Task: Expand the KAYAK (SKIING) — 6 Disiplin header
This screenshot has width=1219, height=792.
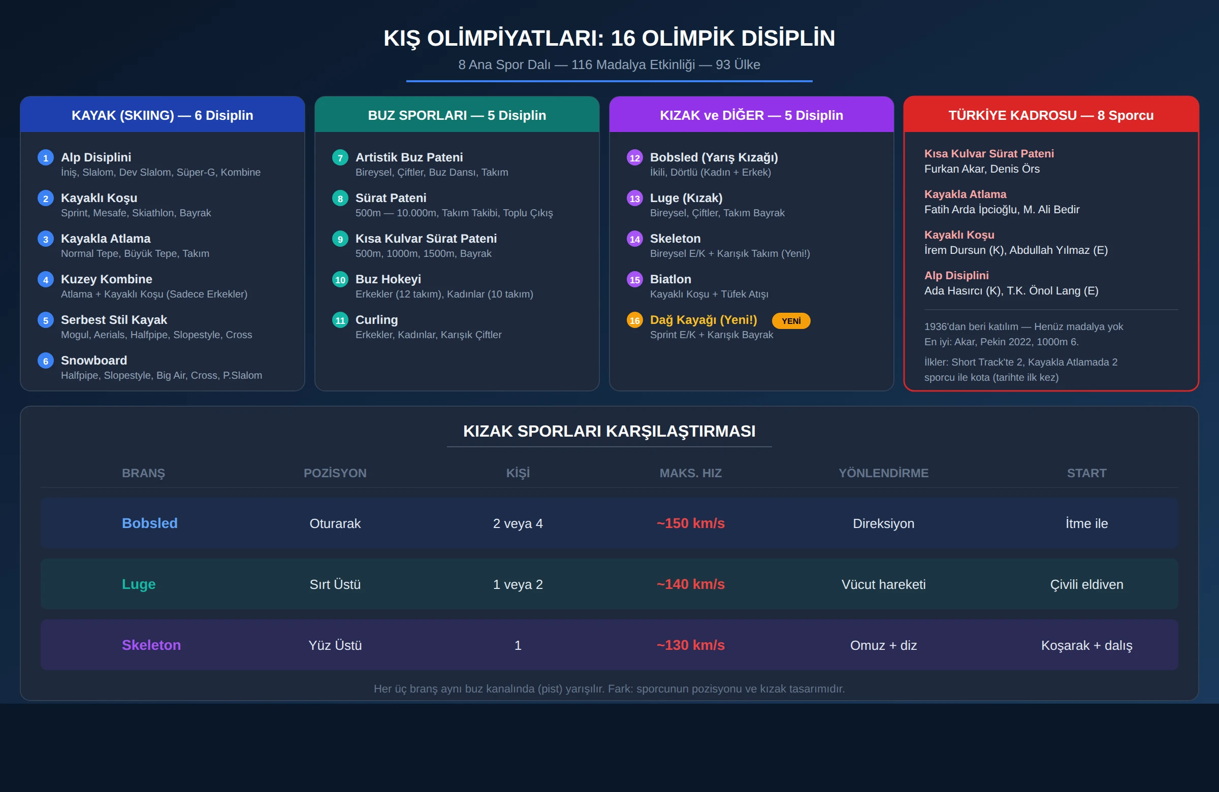Action: (163, 115)
